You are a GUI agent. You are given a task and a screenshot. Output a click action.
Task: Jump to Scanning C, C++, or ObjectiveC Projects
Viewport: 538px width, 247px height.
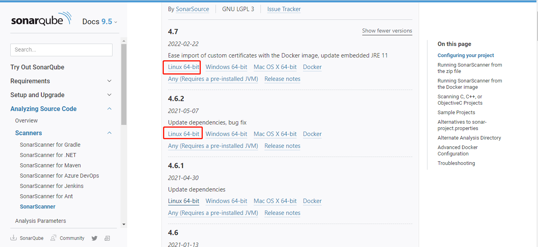[460, 100]
